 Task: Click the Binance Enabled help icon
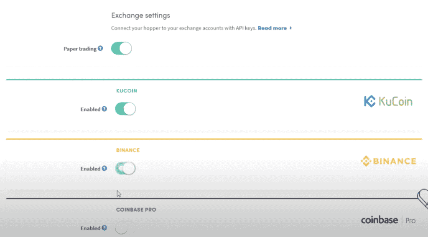(x=104, y=168)
